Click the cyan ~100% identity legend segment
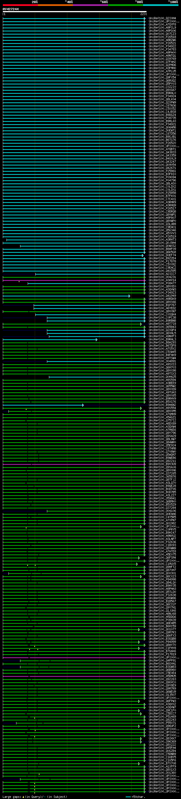 pyautogui.click(x=161, y=5)
